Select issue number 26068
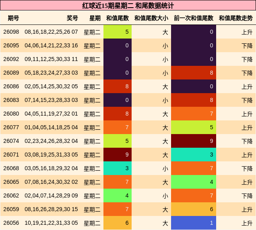Image resolution: width=256 pixels, height=230 pixels. pos(11,168)
